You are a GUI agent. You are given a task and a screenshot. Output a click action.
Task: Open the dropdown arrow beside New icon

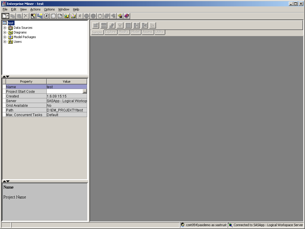coord(8,16)
